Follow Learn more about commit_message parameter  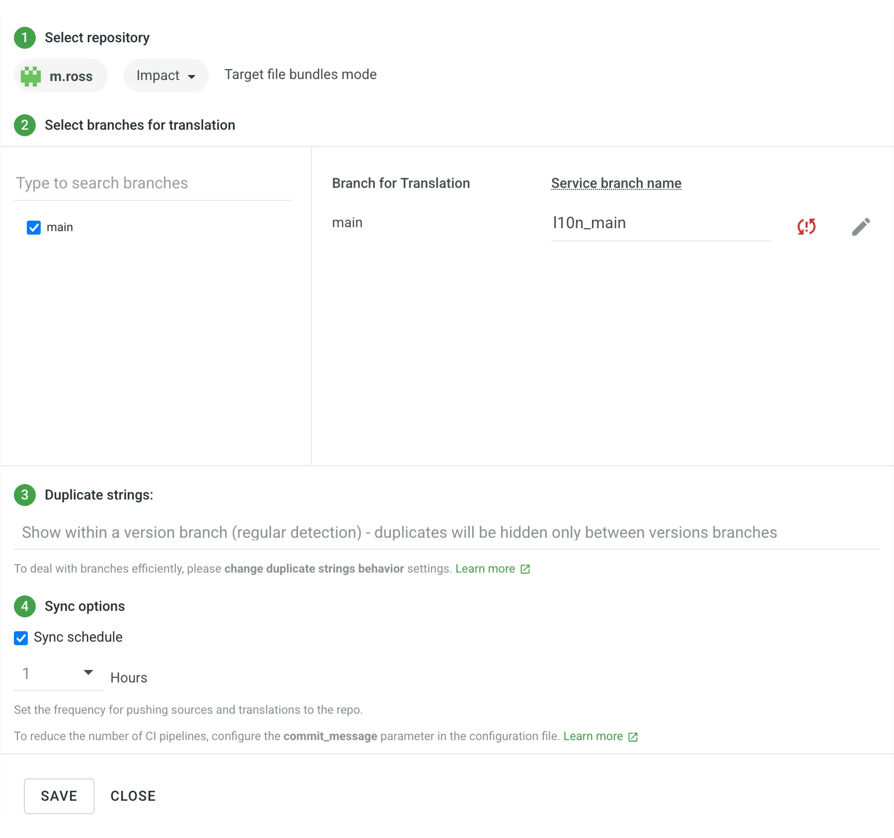point(594,737)
